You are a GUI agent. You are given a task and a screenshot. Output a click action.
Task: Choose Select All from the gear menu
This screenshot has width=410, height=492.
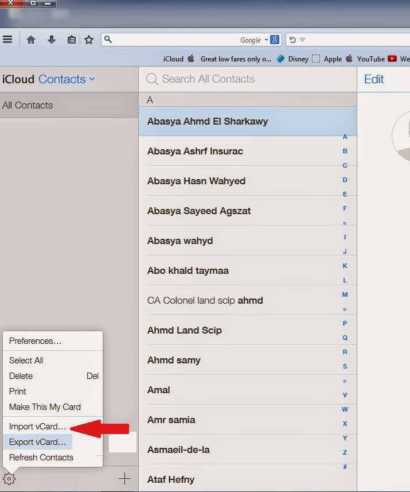53,360
